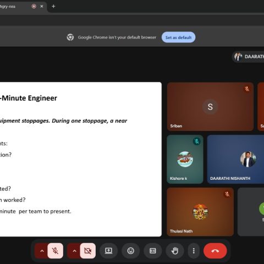Click Kishore k's profile picture avatar
The width and height of the screenshot is (264, 264).
tap(185, 159)
